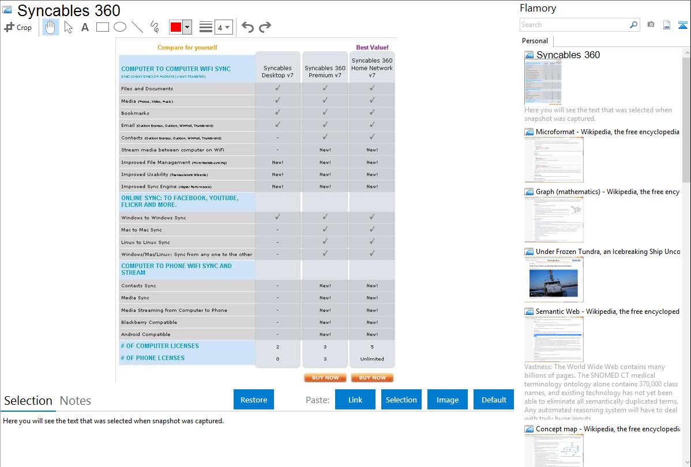Click the search magnifier icon
The width and height of the screenshot is (691, 467).
[x=633, y=25]
